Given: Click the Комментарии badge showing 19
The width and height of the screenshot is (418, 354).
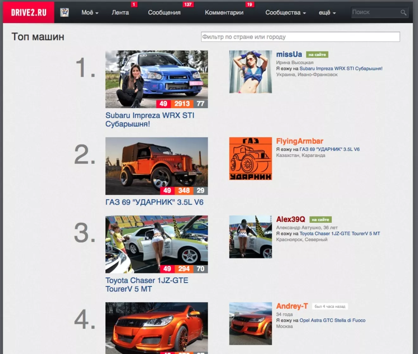Looking at the screenshot, I should pyautogui.click(x=250, y=4).
